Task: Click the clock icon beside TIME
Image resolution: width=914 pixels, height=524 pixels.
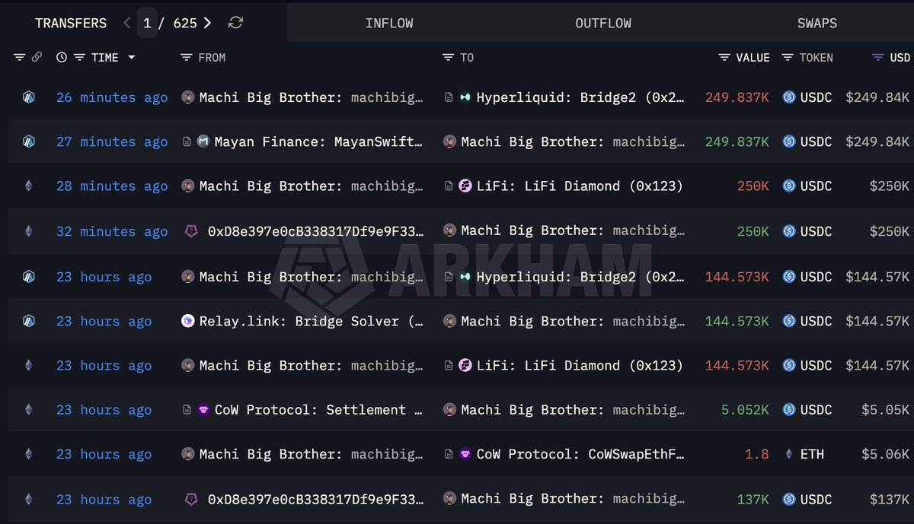Action: [x=62, y=58]
